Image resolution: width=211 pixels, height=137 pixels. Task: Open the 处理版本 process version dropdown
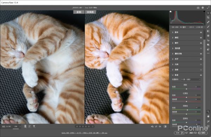[x=191, y=79]
